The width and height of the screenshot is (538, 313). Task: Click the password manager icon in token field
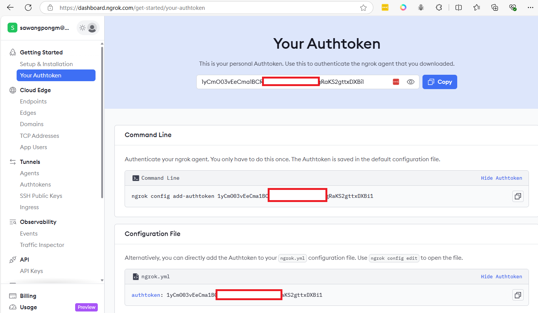click(x=396, y=82)
